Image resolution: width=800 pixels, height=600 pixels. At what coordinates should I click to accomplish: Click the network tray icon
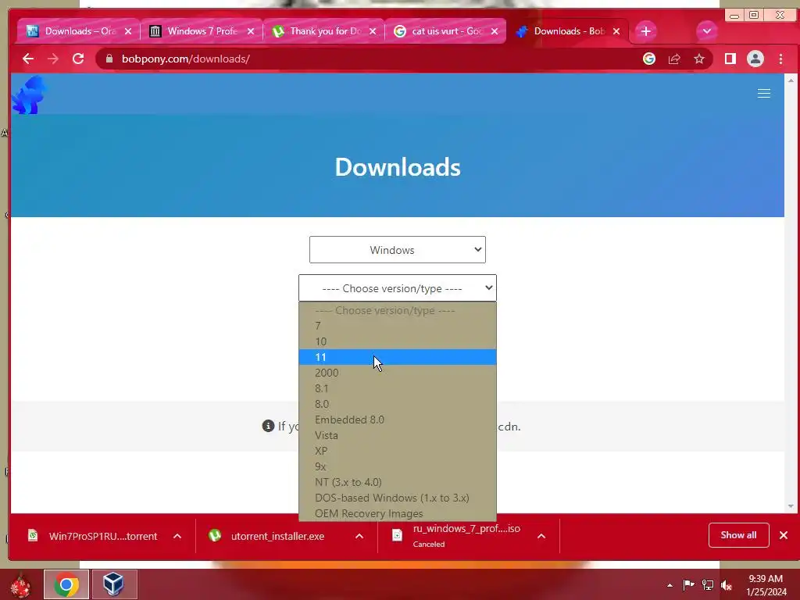(708, 584)
